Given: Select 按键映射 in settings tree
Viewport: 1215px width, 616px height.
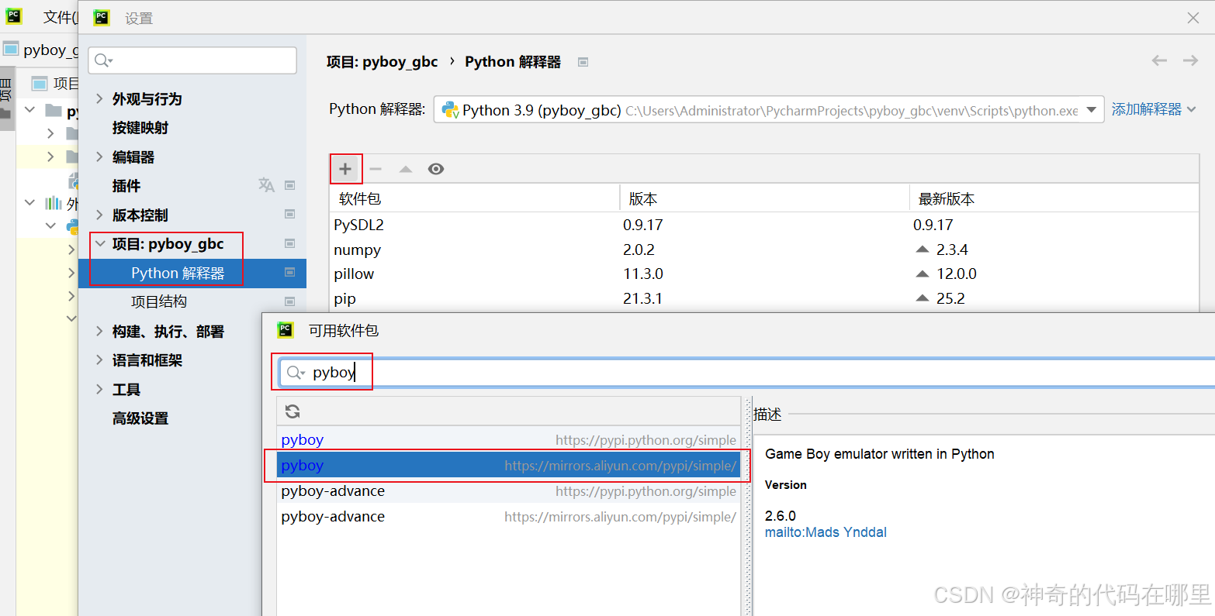Looking at the screenshot, I should 140,128.
